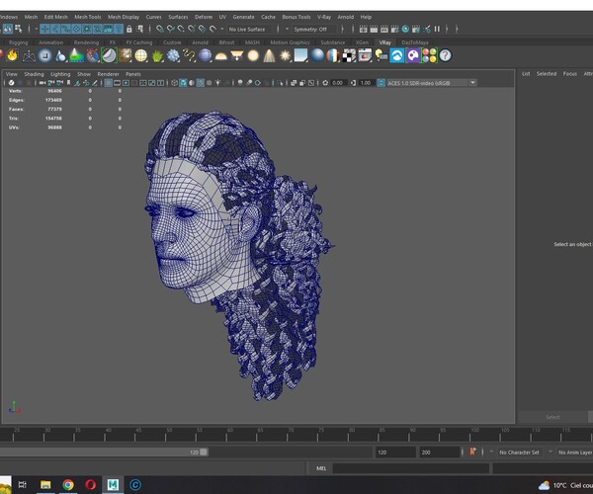Open the Renderer panel menu

(108, 74)
